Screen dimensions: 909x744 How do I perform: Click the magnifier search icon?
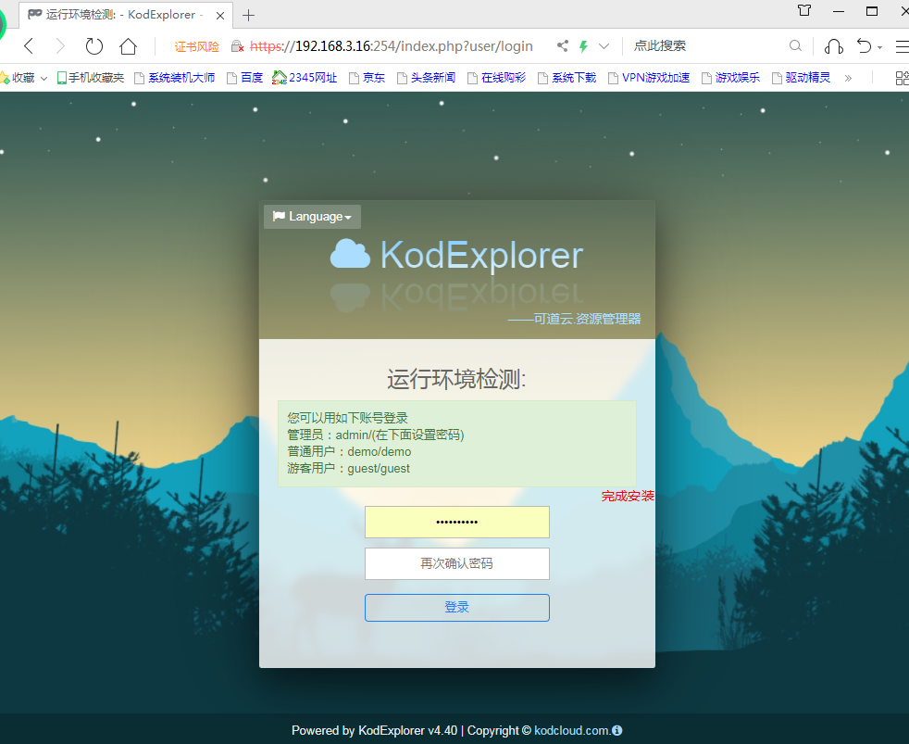click(795, 45)
